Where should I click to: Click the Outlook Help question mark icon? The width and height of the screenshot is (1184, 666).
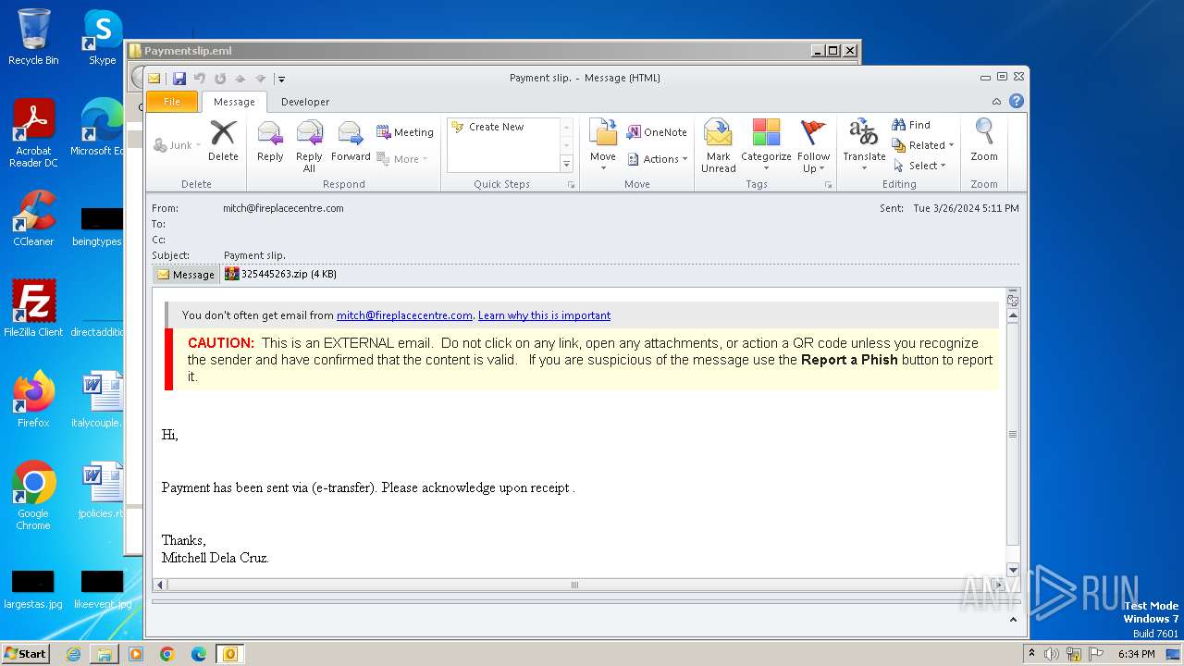(x=1016, y=102)
